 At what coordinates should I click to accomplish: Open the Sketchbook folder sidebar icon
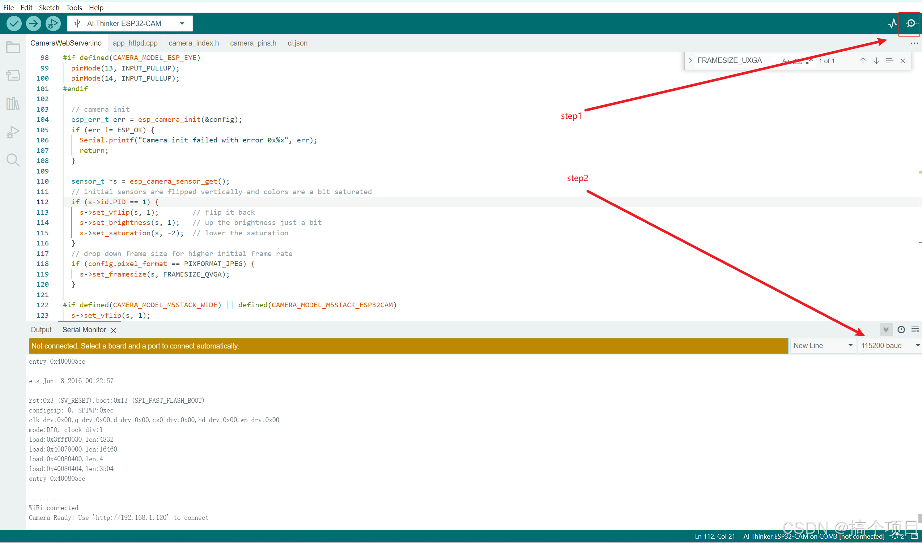pyautogui.click(x=13, y=47)
